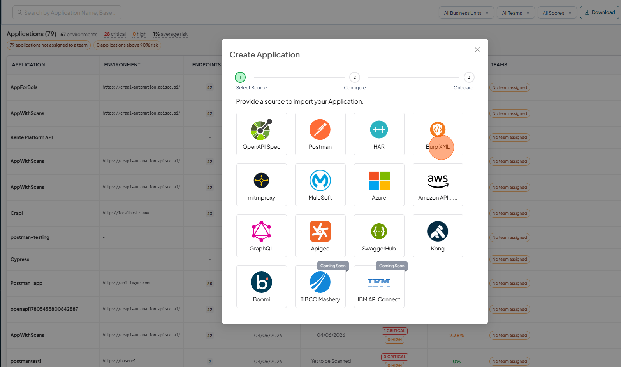Go to step 2 Configure
The width and height of the screenshot is (621, 367).
355,77
